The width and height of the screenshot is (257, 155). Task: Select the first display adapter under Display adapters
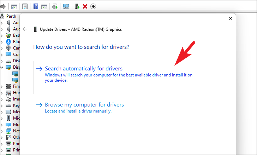(x=15, y=74)
